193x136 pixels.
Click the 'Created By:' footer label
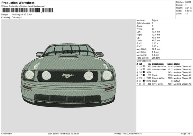[7, 133]
